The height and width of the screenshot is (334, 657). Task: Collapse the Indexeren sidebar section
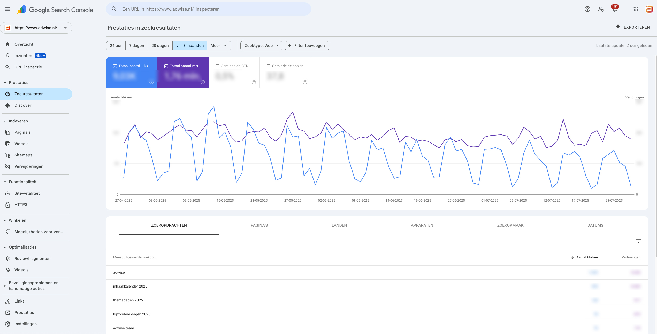pos(5,121)
